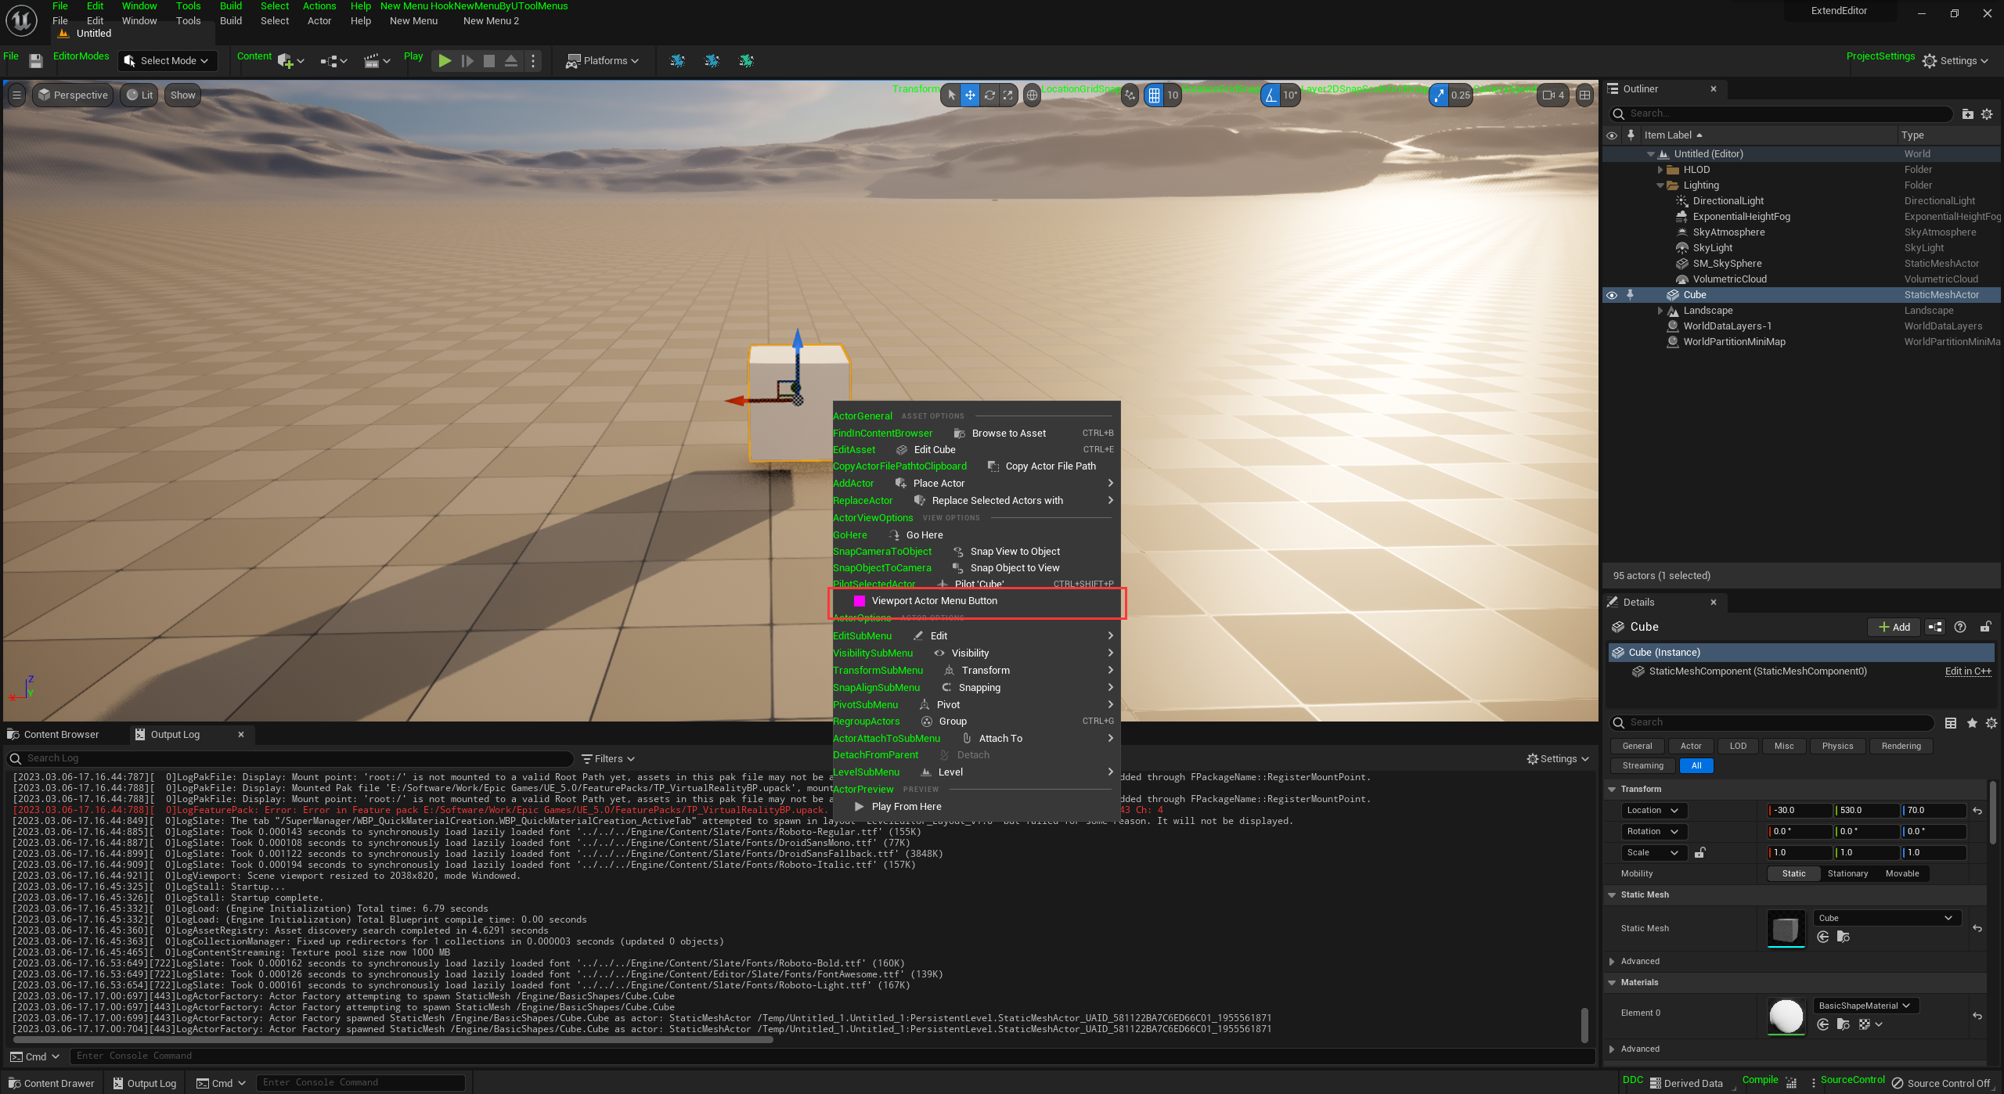Screen dimensions: 2004x1094
Task: Click the viewport layout grid icon
Action: [x=1585, y=95]
